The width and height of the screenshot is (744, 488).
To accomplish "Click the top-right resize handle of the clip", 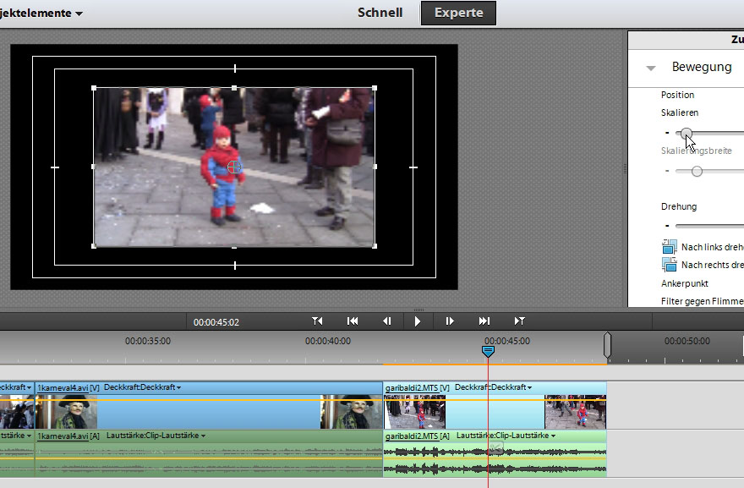I will click(375, 88).
